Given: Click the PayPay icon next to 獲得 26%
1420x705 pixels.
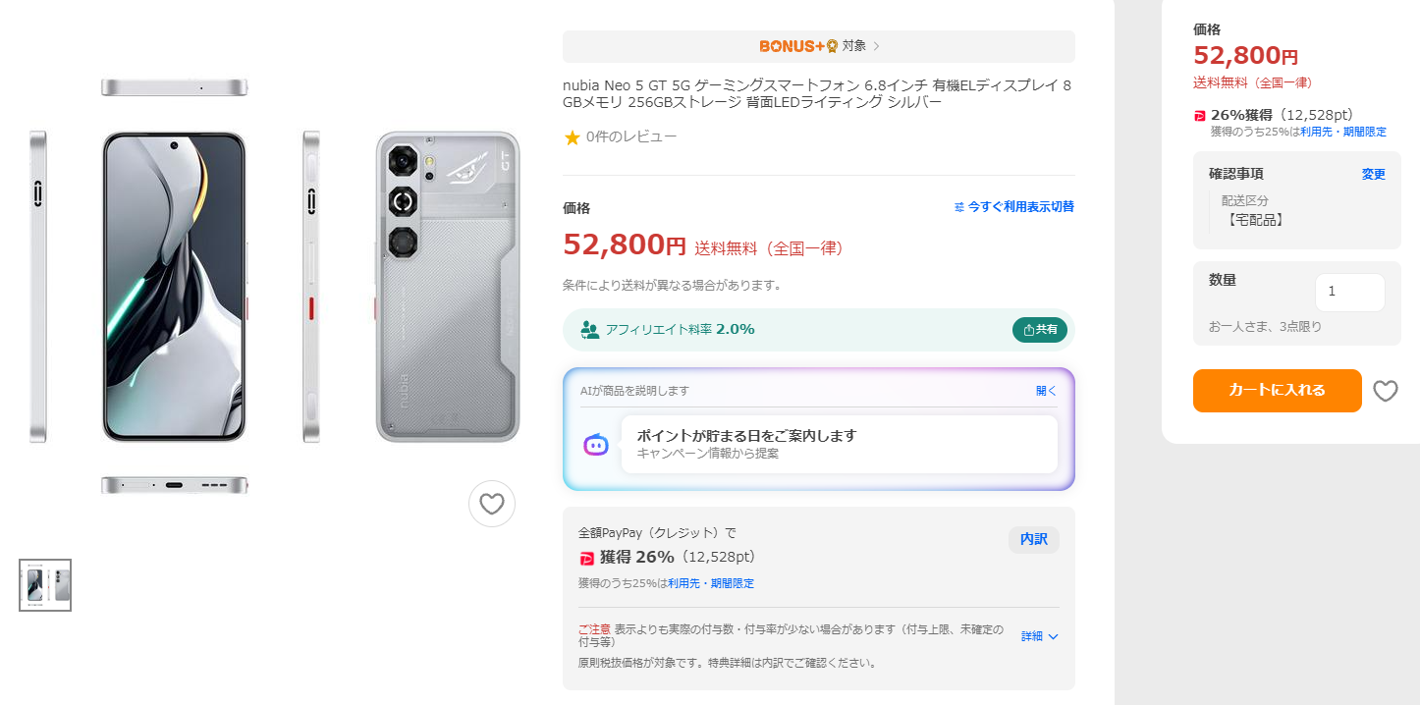Looking at the screenshot, I should (x=586, y=558).
